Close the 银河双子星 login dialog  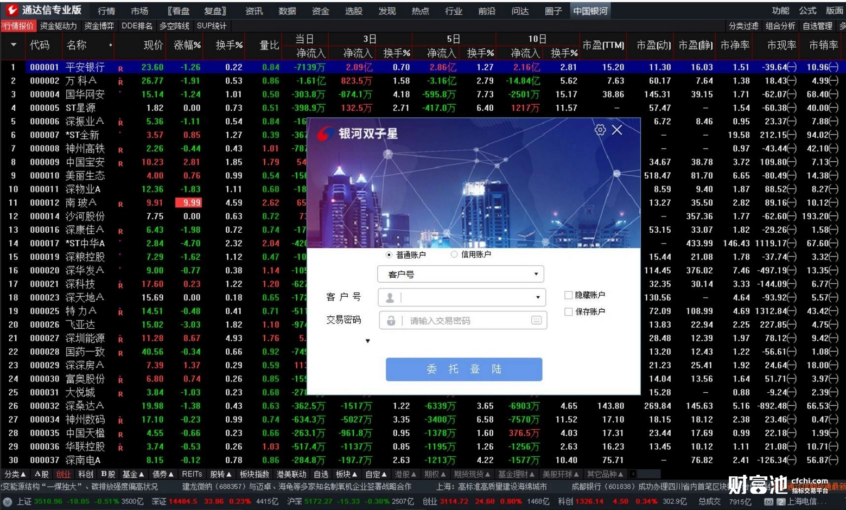[617, 130]
